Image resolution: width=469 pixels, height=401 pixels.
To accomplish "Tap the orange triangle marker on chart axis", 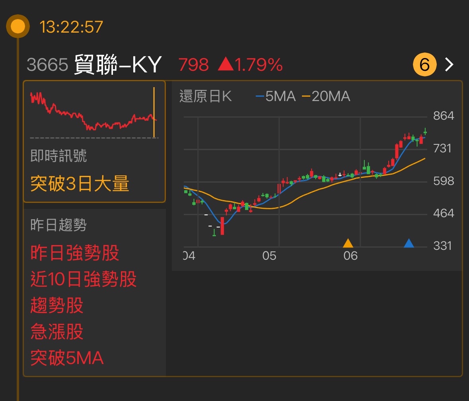I will (x=348, y=243).
